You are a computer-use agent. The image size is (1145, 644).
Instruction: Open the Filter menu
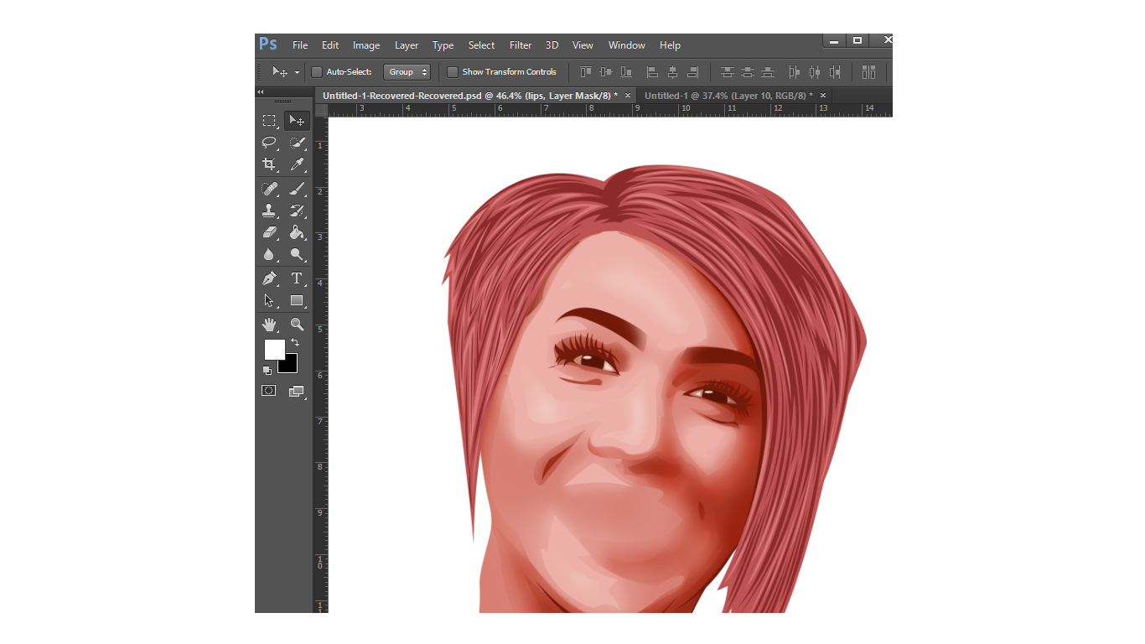(x=521, y=45)
